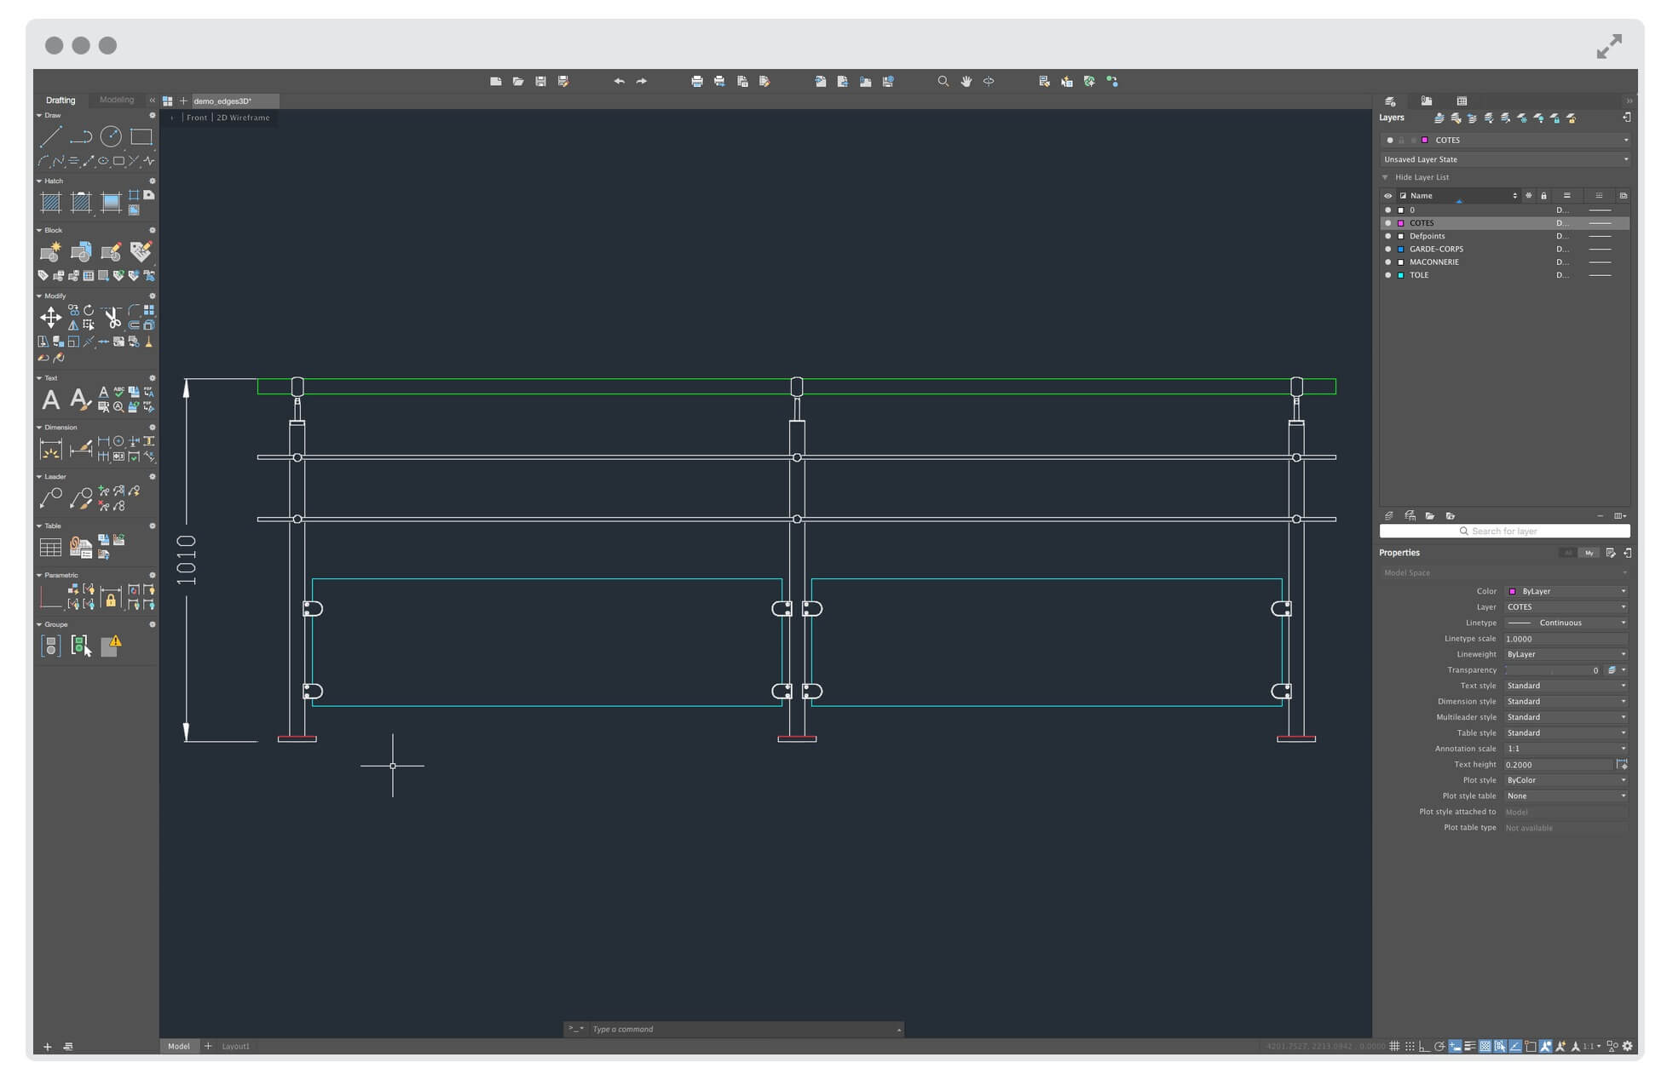
Task: Toggle grid display in status bar
Action: click(x=1394, y=1046)
